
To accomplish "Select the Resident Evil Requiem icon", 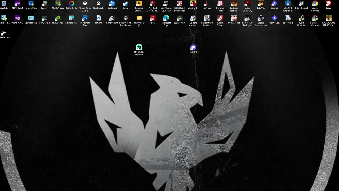I will click(x=207, y=18).
